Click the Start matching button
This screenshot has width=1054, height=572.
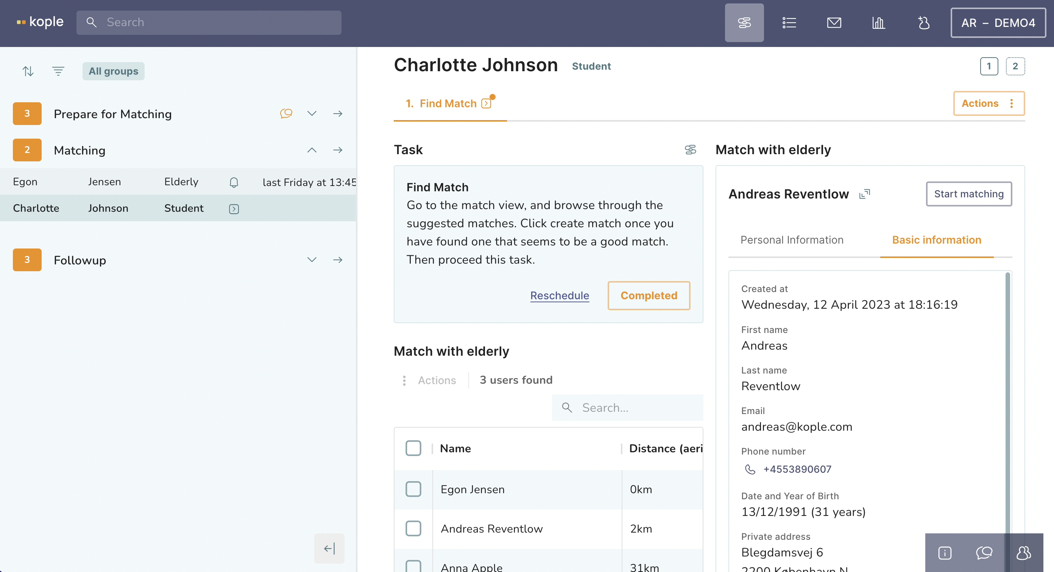point(968,194)
